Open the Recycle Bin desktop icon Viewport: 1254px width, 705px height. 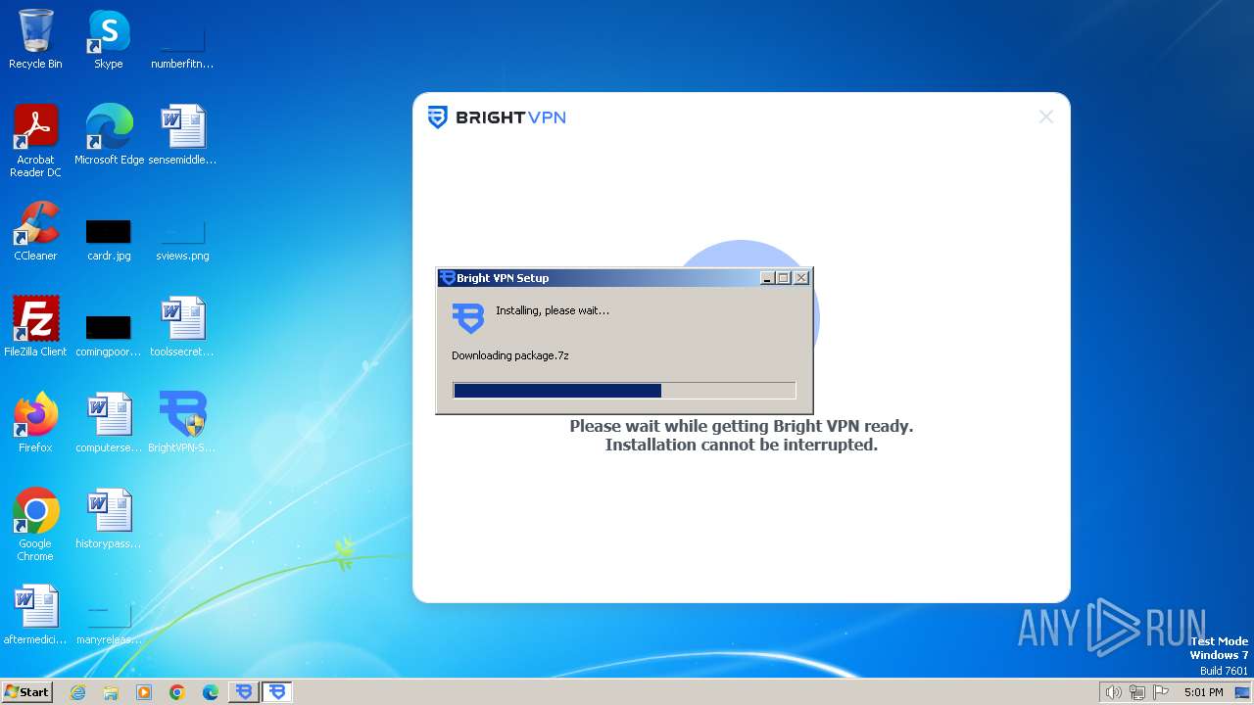pyautogui.click(x=35, y=39)
